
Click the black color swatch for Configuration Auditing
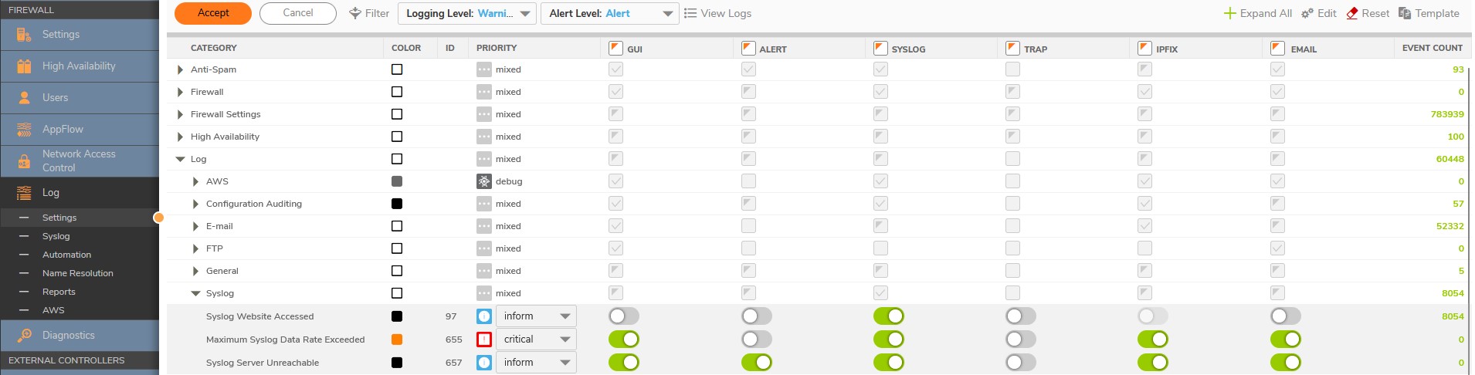point(397,204)
